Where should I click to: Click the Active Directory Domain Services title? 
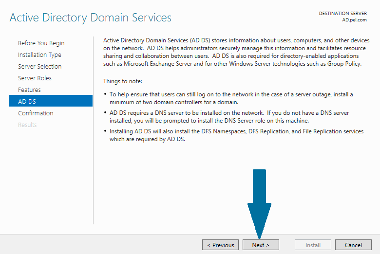[x=91, y=18]
